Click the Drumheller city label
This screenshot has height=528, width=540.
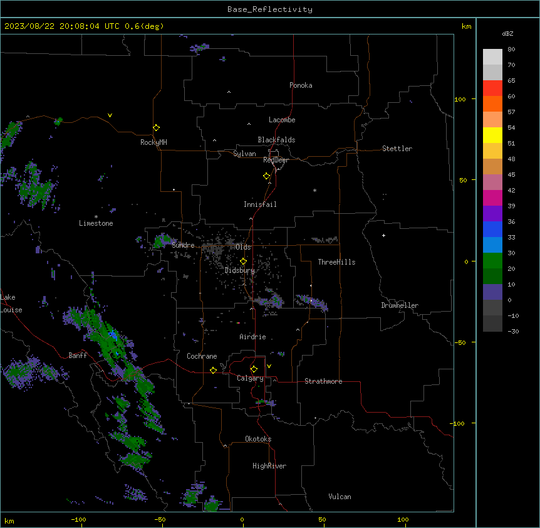point(400,305)
